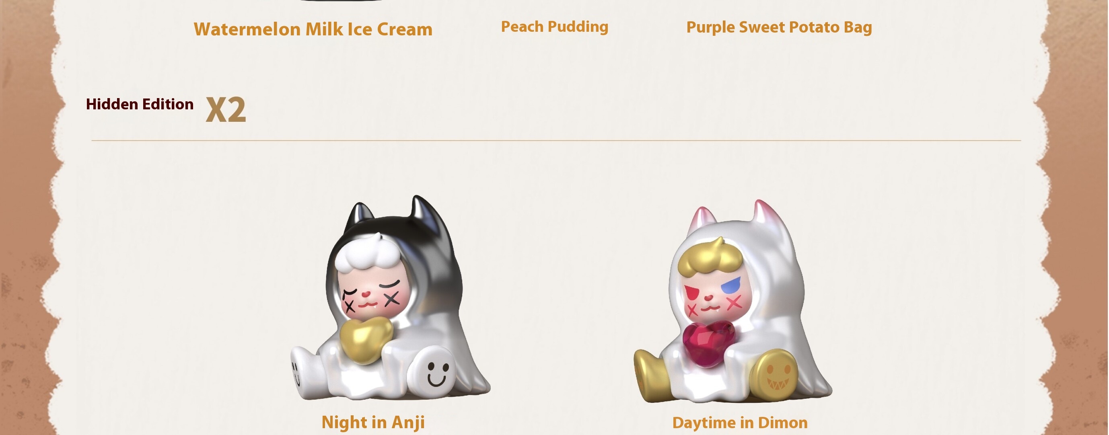Select the Night in Anji caption

373,422
